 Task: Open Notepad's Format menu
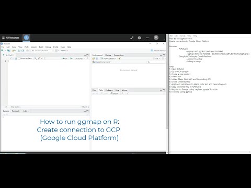(182, 36)
